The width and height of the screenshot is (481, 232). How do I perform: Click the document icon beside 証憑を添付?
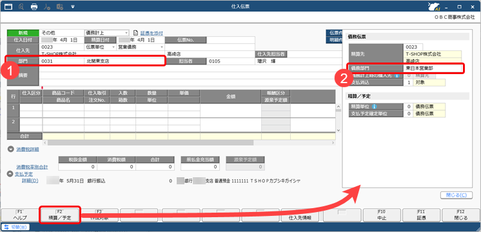click(136, 33)
